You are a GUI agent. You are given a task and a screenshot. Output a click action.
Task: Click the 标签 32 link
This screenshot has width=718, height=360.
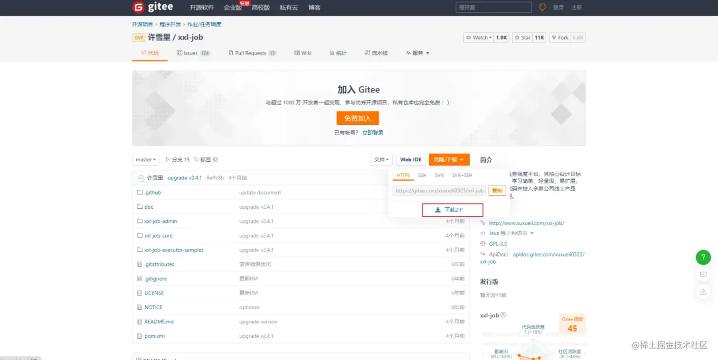[206, 160]
